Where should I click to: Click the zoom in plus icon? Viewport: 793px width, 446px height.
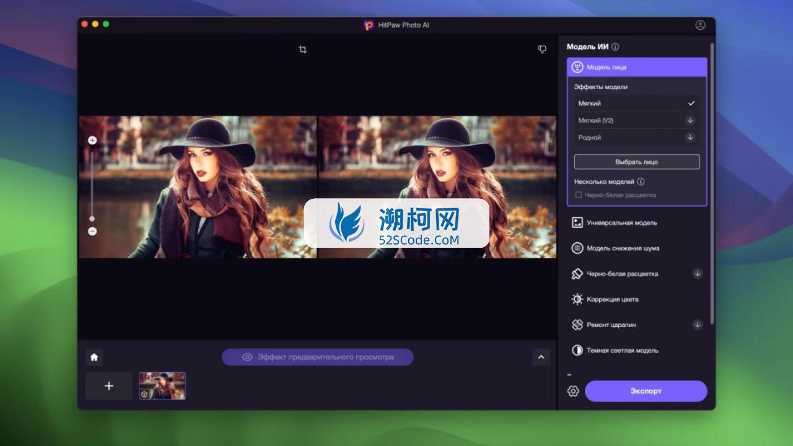(92, 141)
